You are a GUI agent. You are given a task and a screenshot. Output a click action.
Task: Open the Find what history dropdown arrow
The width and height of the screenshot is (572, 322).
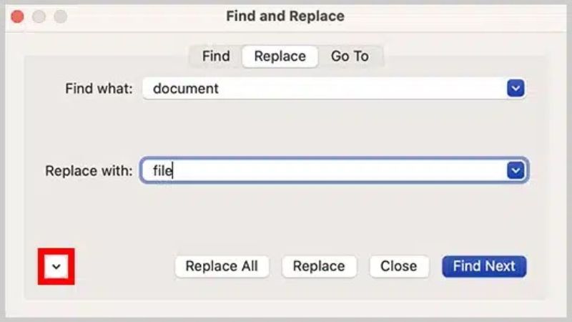516,89
